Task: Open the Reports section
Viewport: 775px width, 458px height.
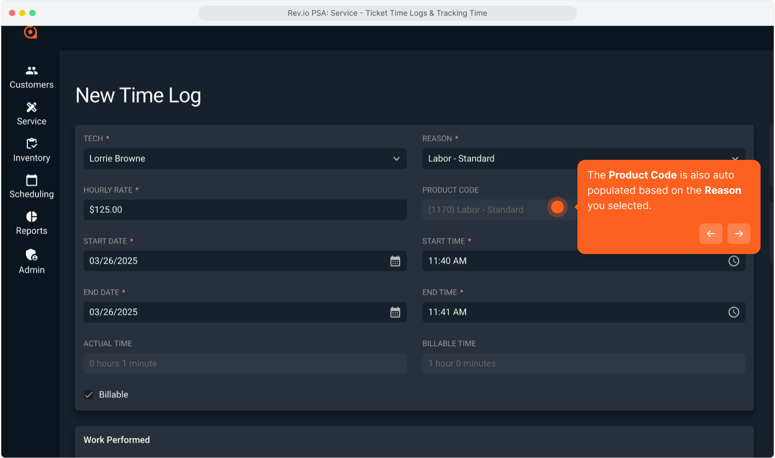Action: (x=31, y=223)
